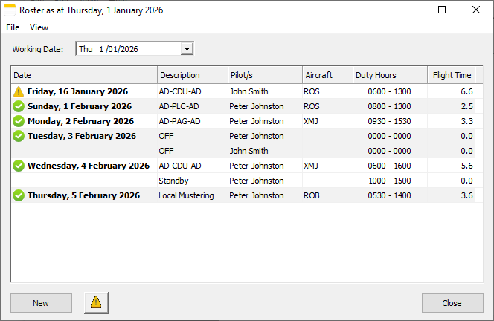
Task: Click green check icon for Tuesday, 3 February
Action: pos(19,136)
